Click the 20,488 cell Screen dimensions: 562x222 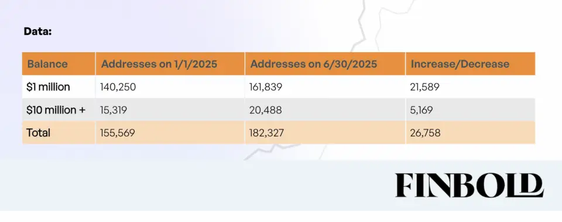coord(266,110)
